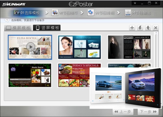Choose the Weekly Special TV template
163x117 pixels.
[x=30, y=75]
